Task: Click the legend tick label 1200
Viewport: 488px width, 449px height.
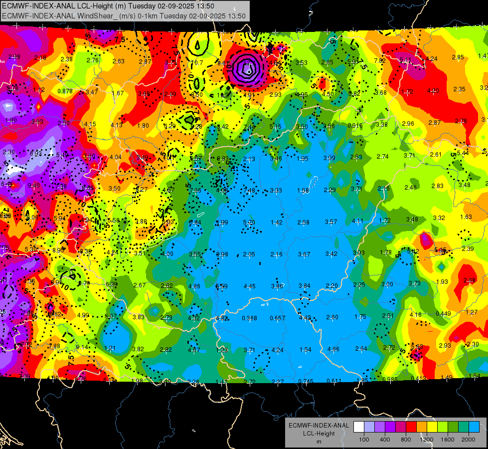Action: [427, 440]
